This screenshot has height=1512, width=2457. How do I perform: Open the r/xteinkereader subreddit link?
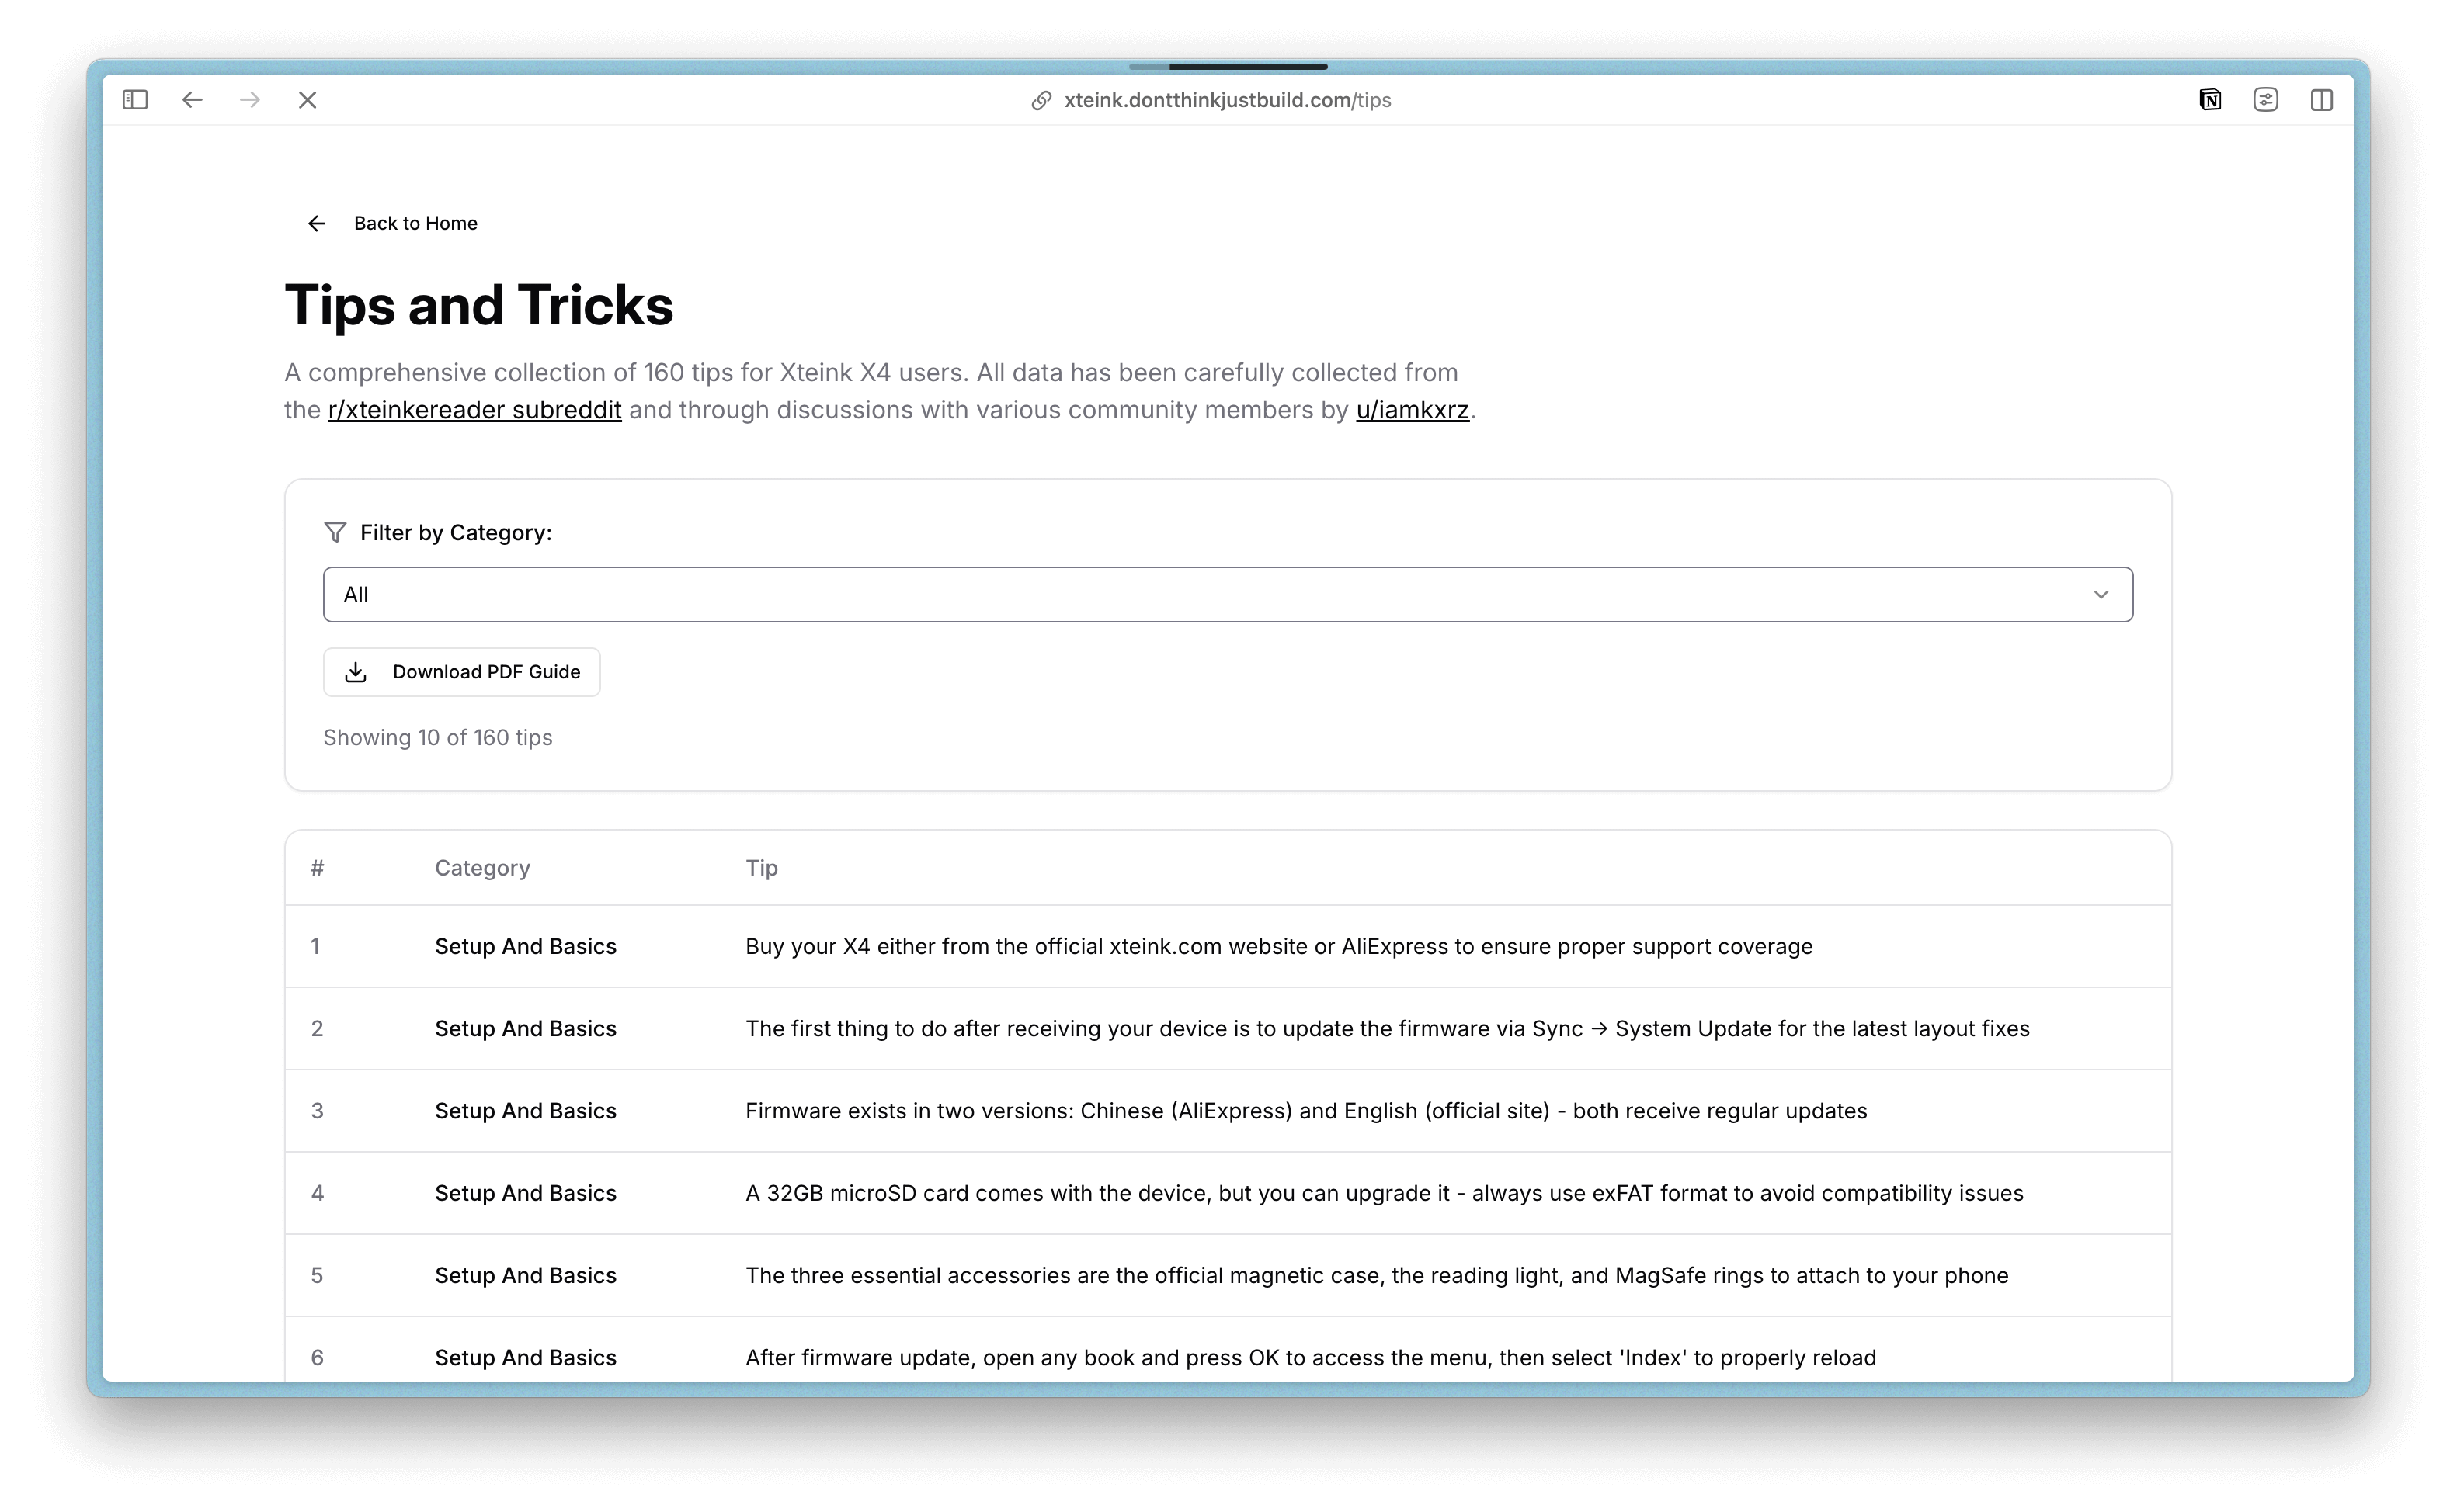click(474, 410)
